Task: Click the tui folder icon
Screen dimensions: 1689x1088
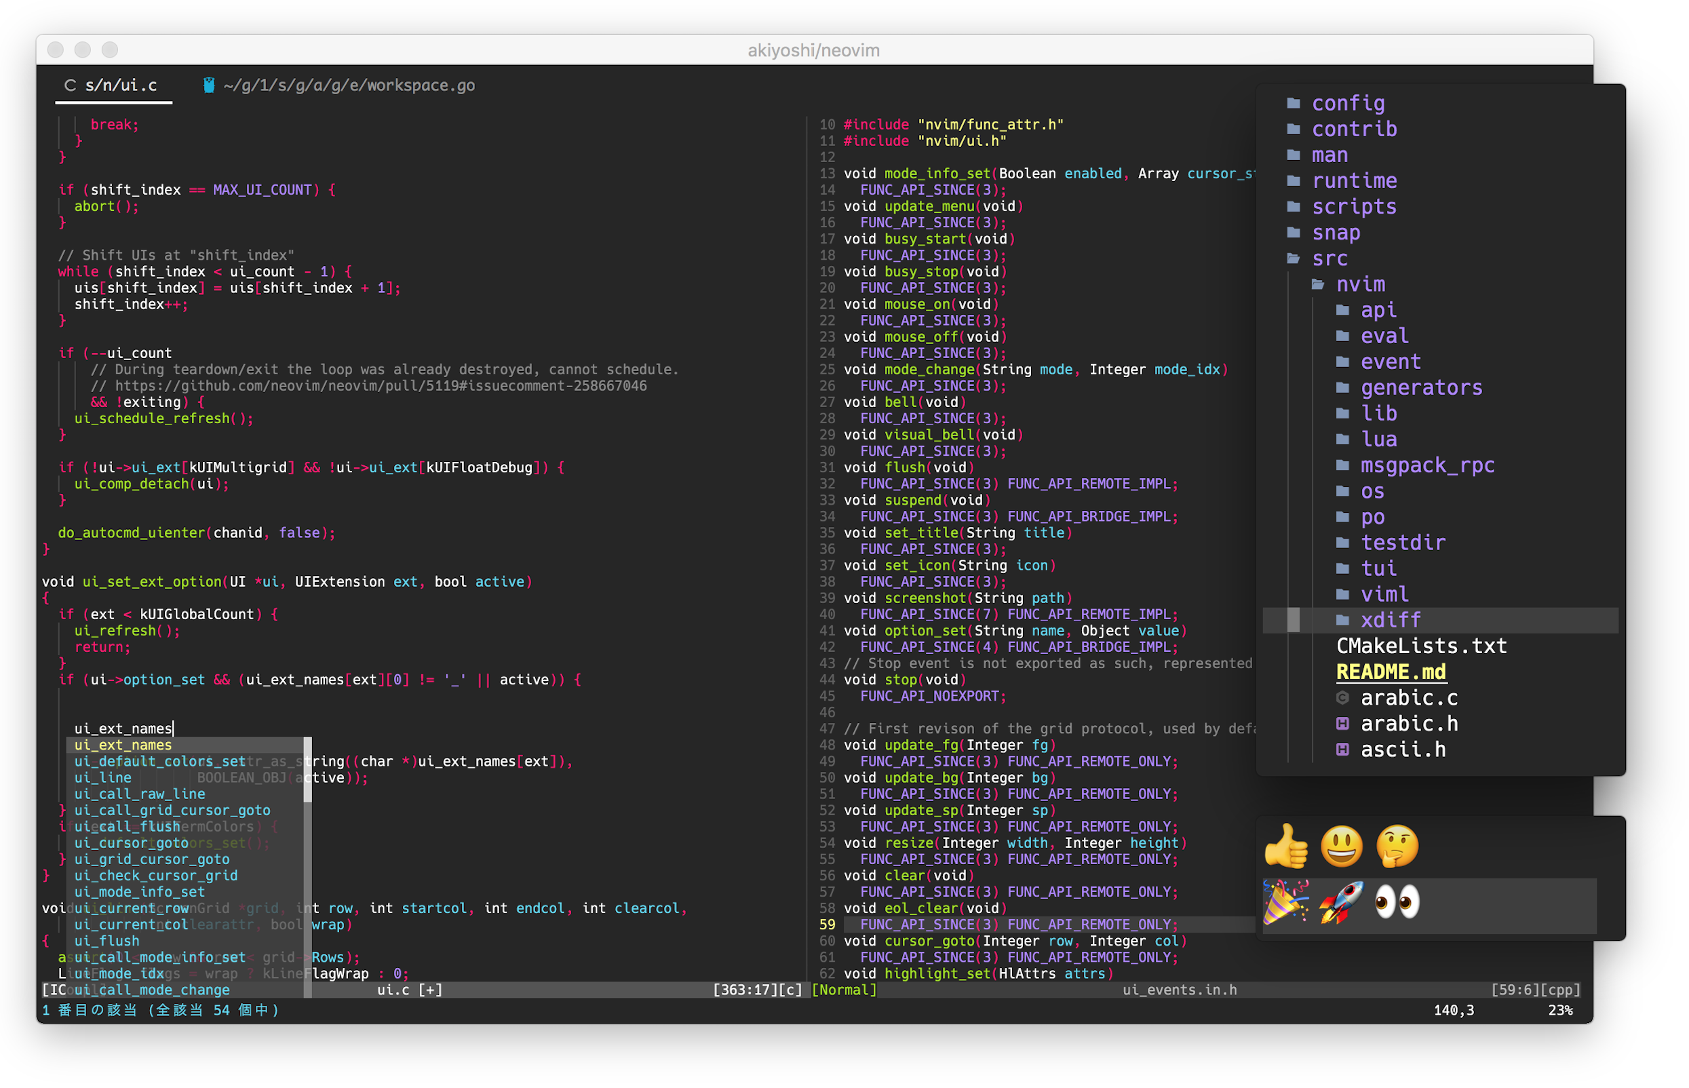Action: tap(1344, 569)
